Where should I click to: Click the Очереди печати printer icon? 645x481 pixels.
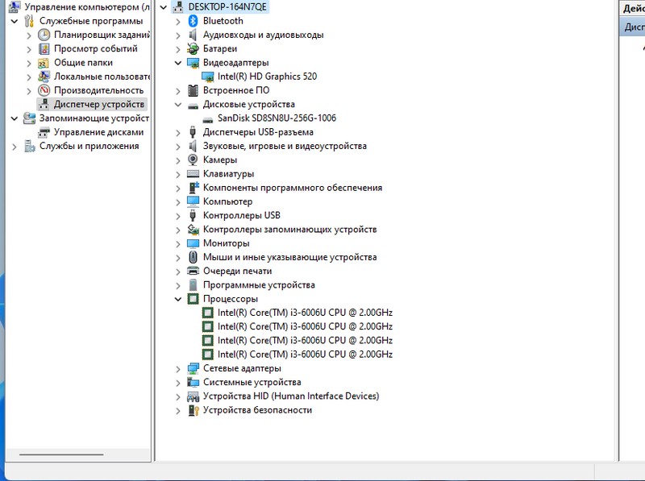(x=193, y=272)
